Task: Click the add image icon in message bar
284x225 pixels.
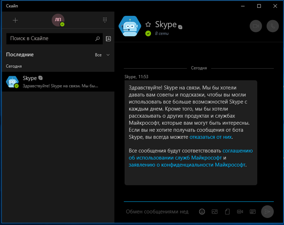Action: pyautogui.click(x=215, y=212)
